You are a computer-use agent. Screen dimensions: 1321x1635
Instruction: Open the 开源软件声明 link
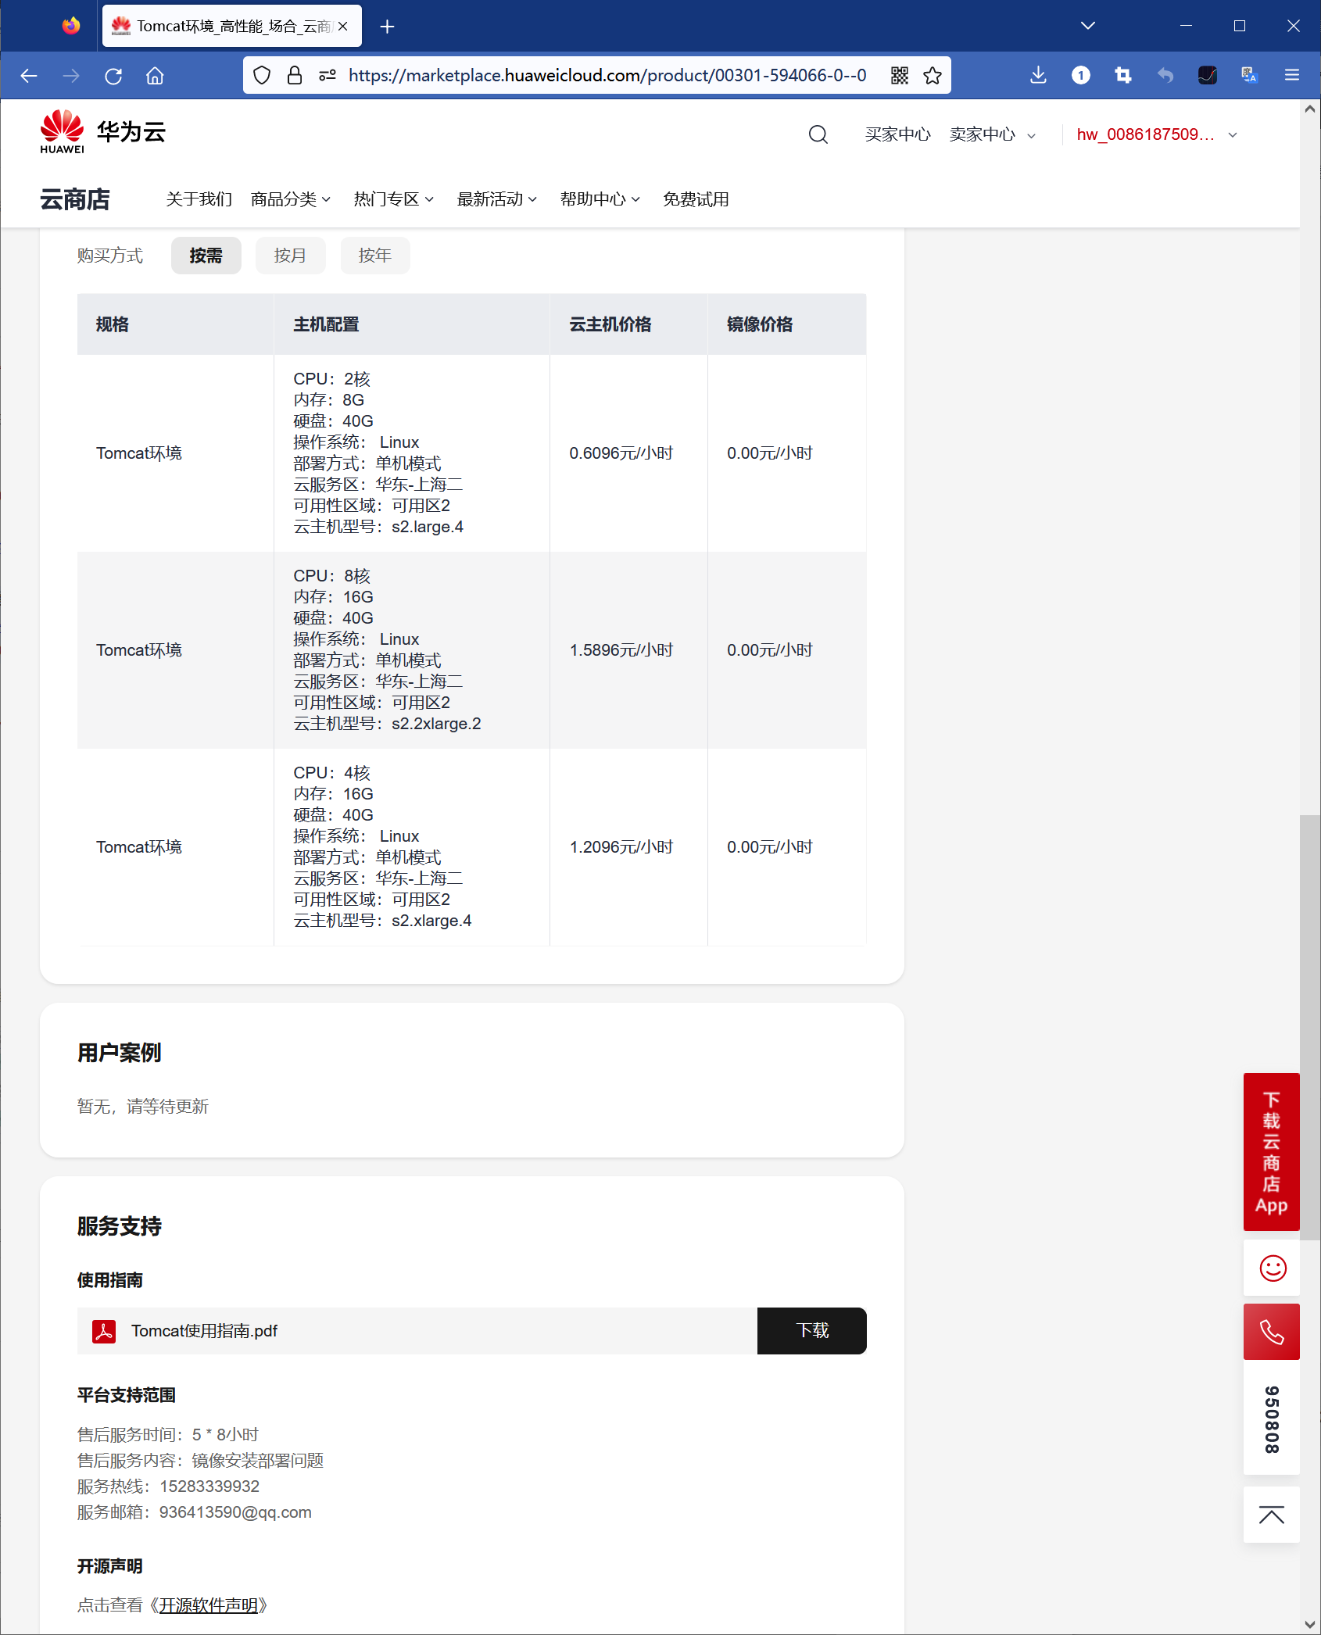point(209,1606)
